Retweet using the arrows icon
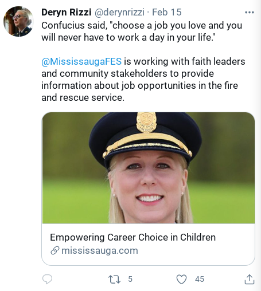The image size is (261, 291). (x=114, y=279)
